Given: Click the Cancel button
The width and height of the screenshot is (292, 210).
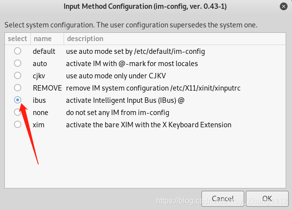Looking at the screenshot, I should [x=223, y=199].
